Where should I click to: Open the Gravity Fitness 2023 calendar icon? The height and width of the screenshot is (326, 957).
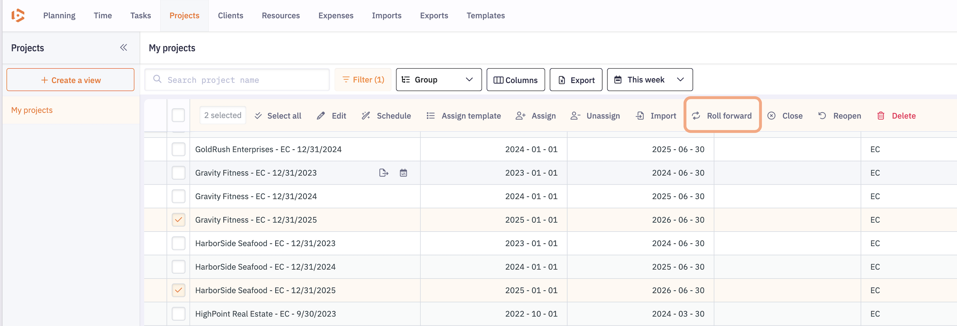[403, 173]
